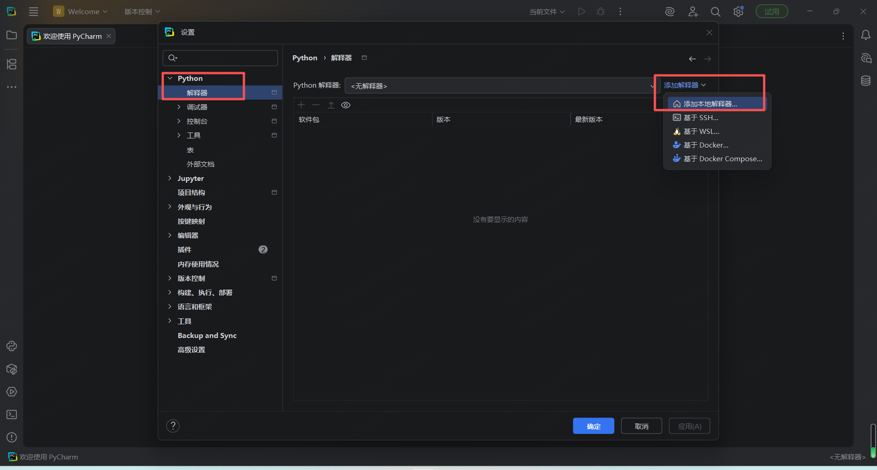Expand the 调试器 settings node

[x=179, y=107]
